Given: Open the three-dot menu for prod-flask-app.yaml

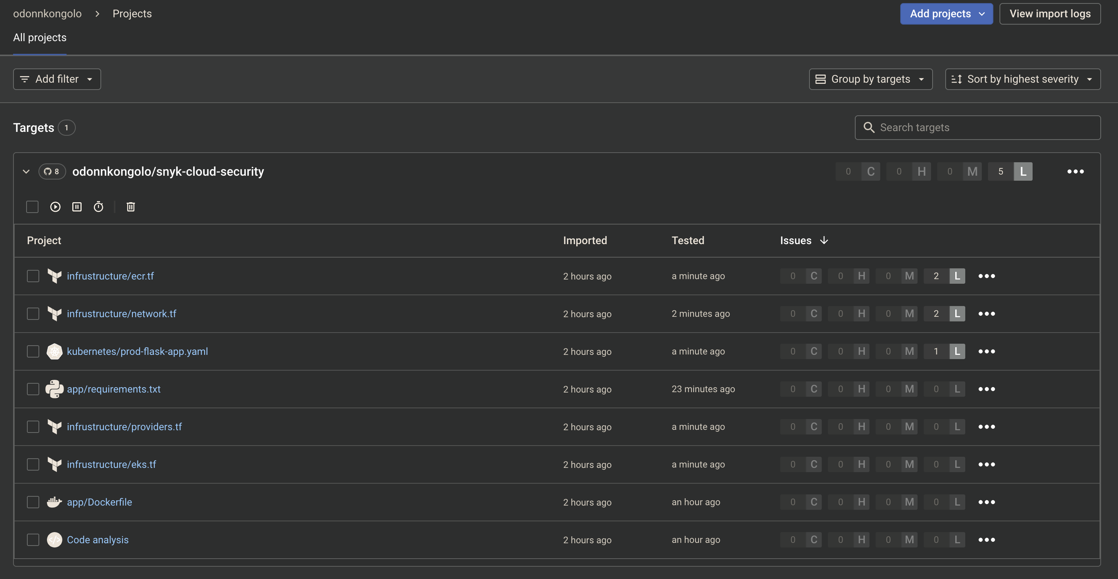Looking at the screenshot, I should tap(986, 351).
